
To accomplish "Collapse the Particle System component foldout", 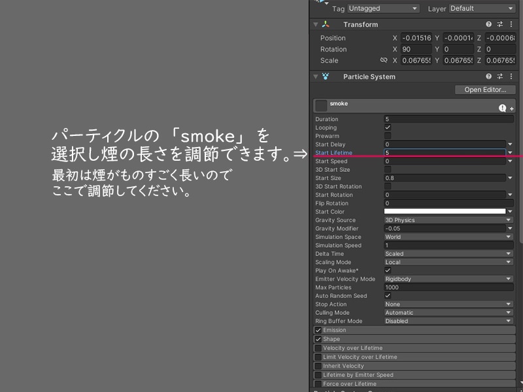I will click(x=315, y=76).
